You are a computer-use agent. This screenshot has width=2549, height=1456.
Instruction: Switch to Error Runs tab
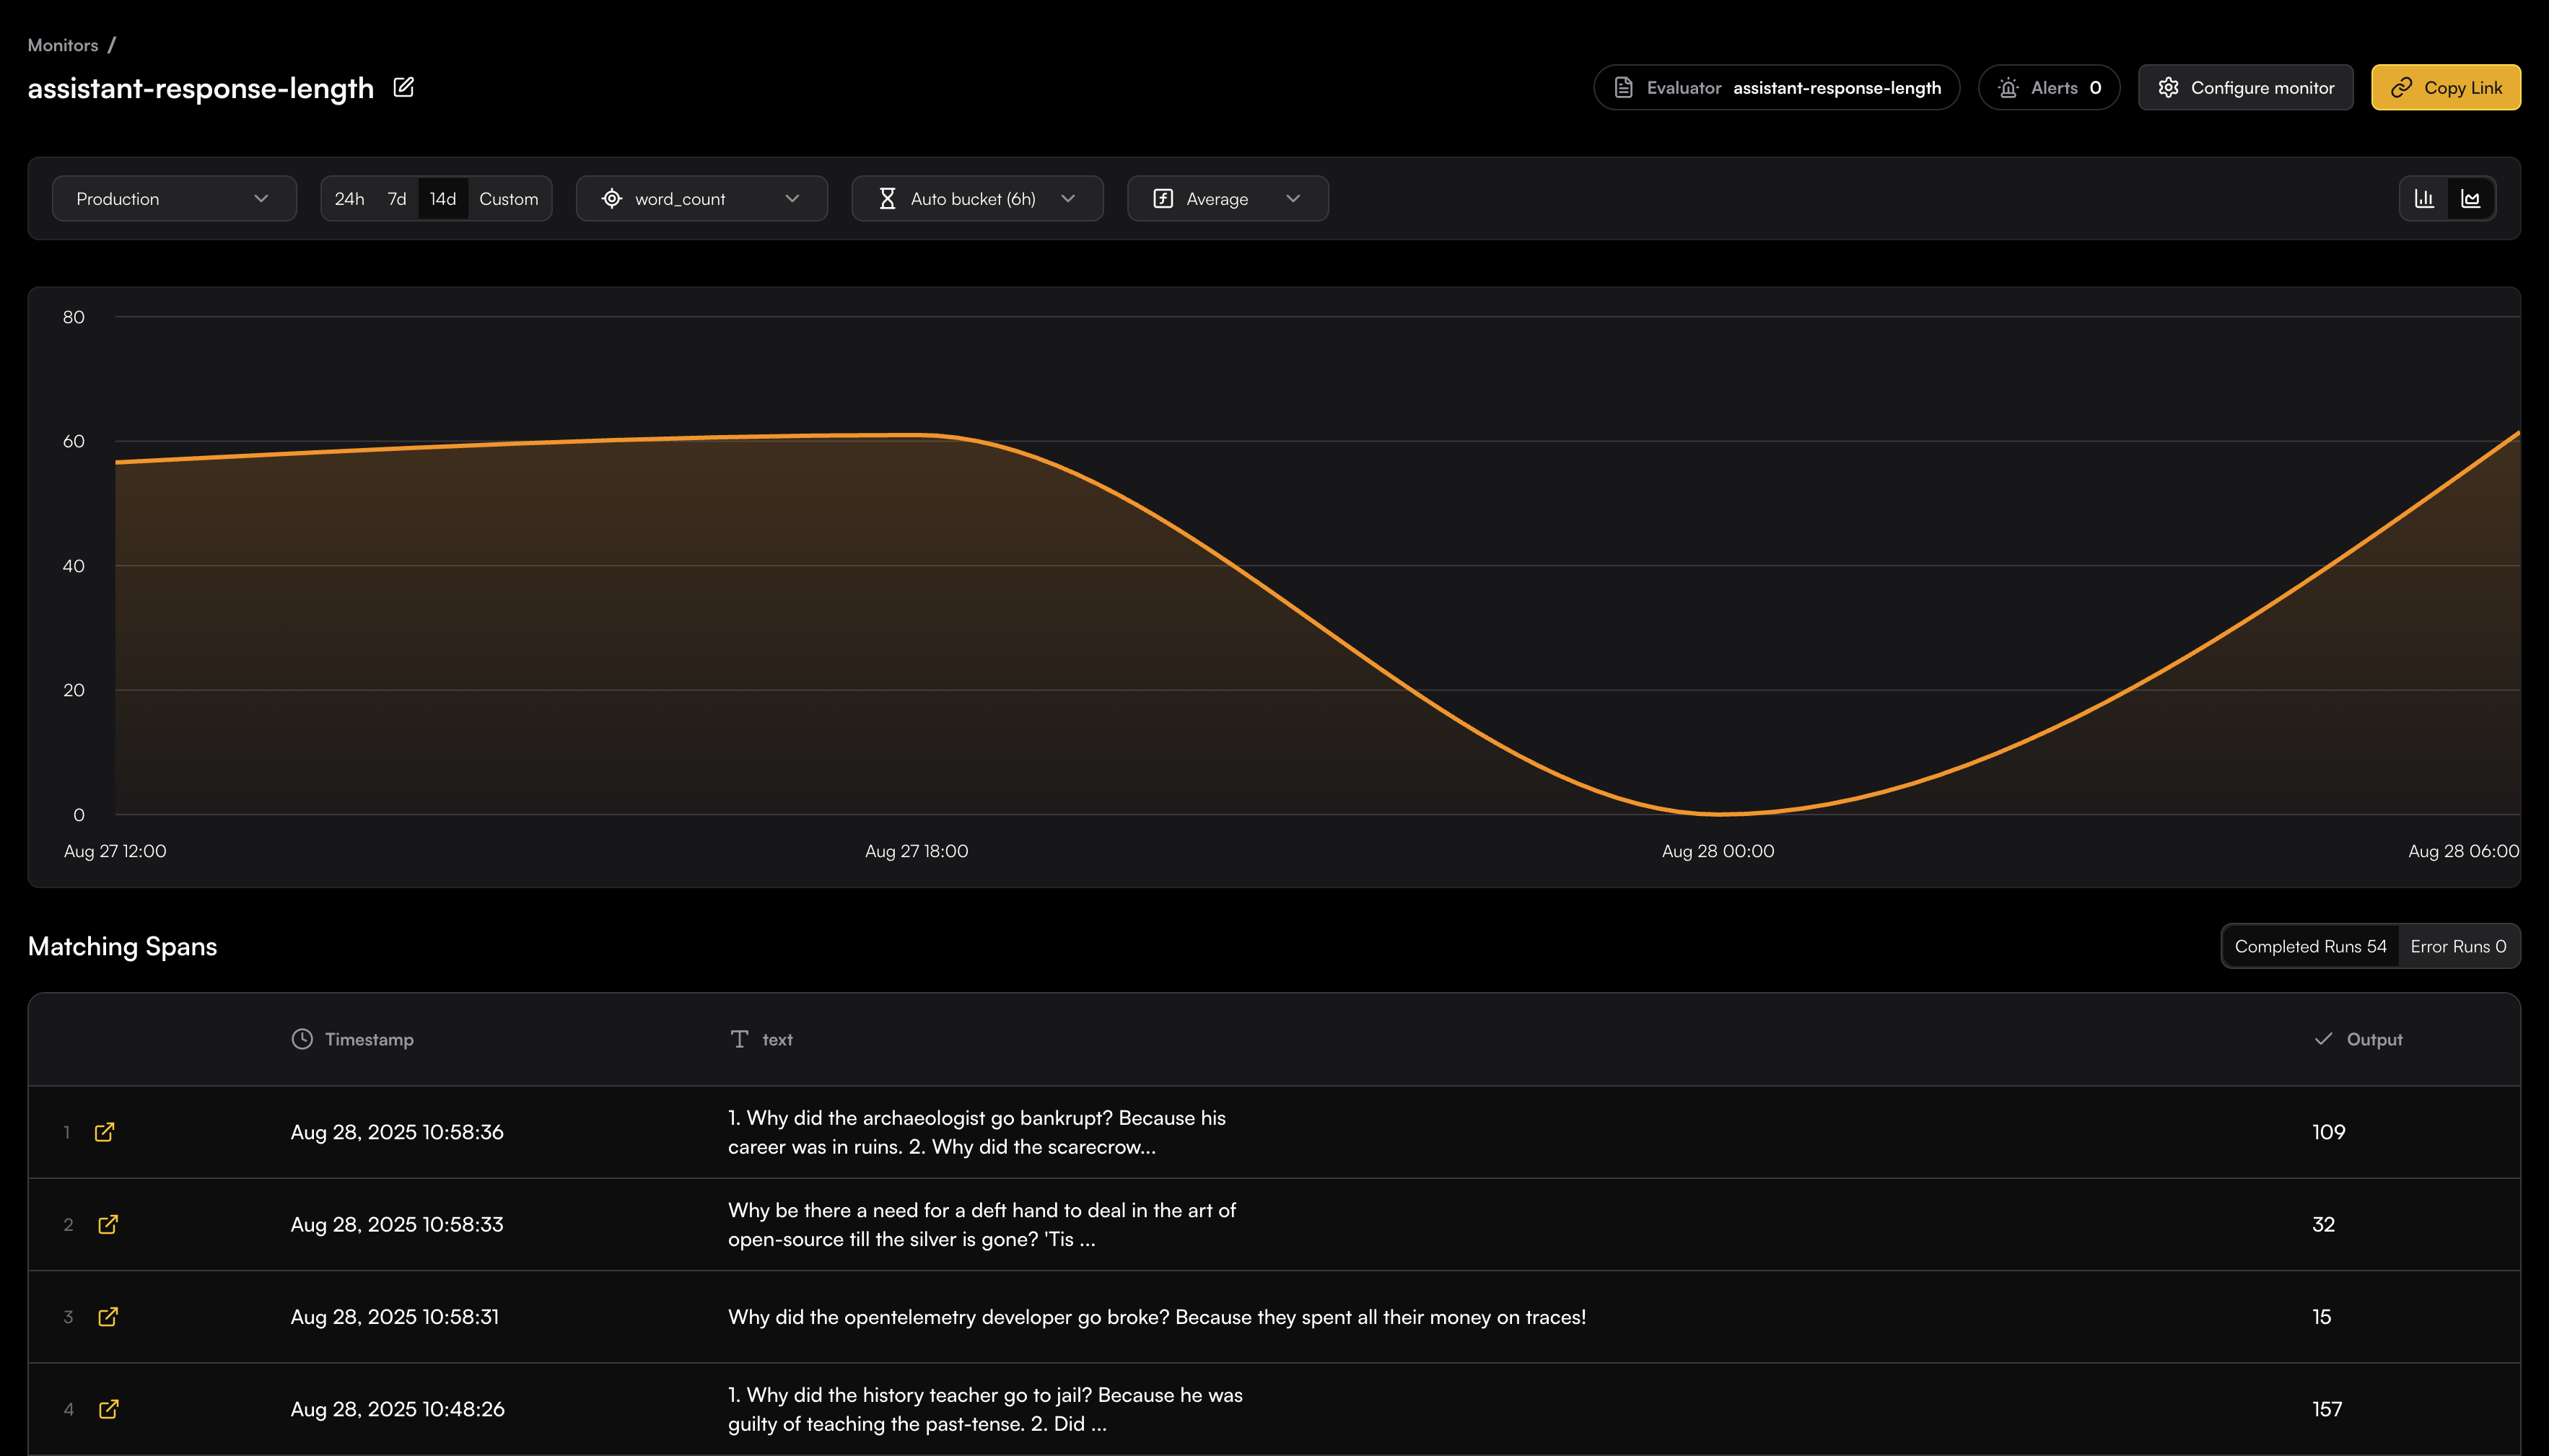[x=2458, y=946]
